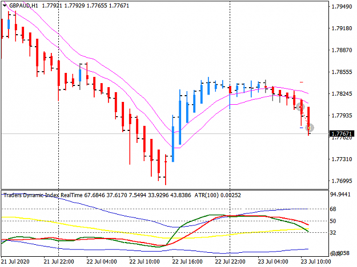The height and width of the screenshot is (267, 357).
Task: Select the trade entry marker near 1.78055
Action: tap(300, 107)
